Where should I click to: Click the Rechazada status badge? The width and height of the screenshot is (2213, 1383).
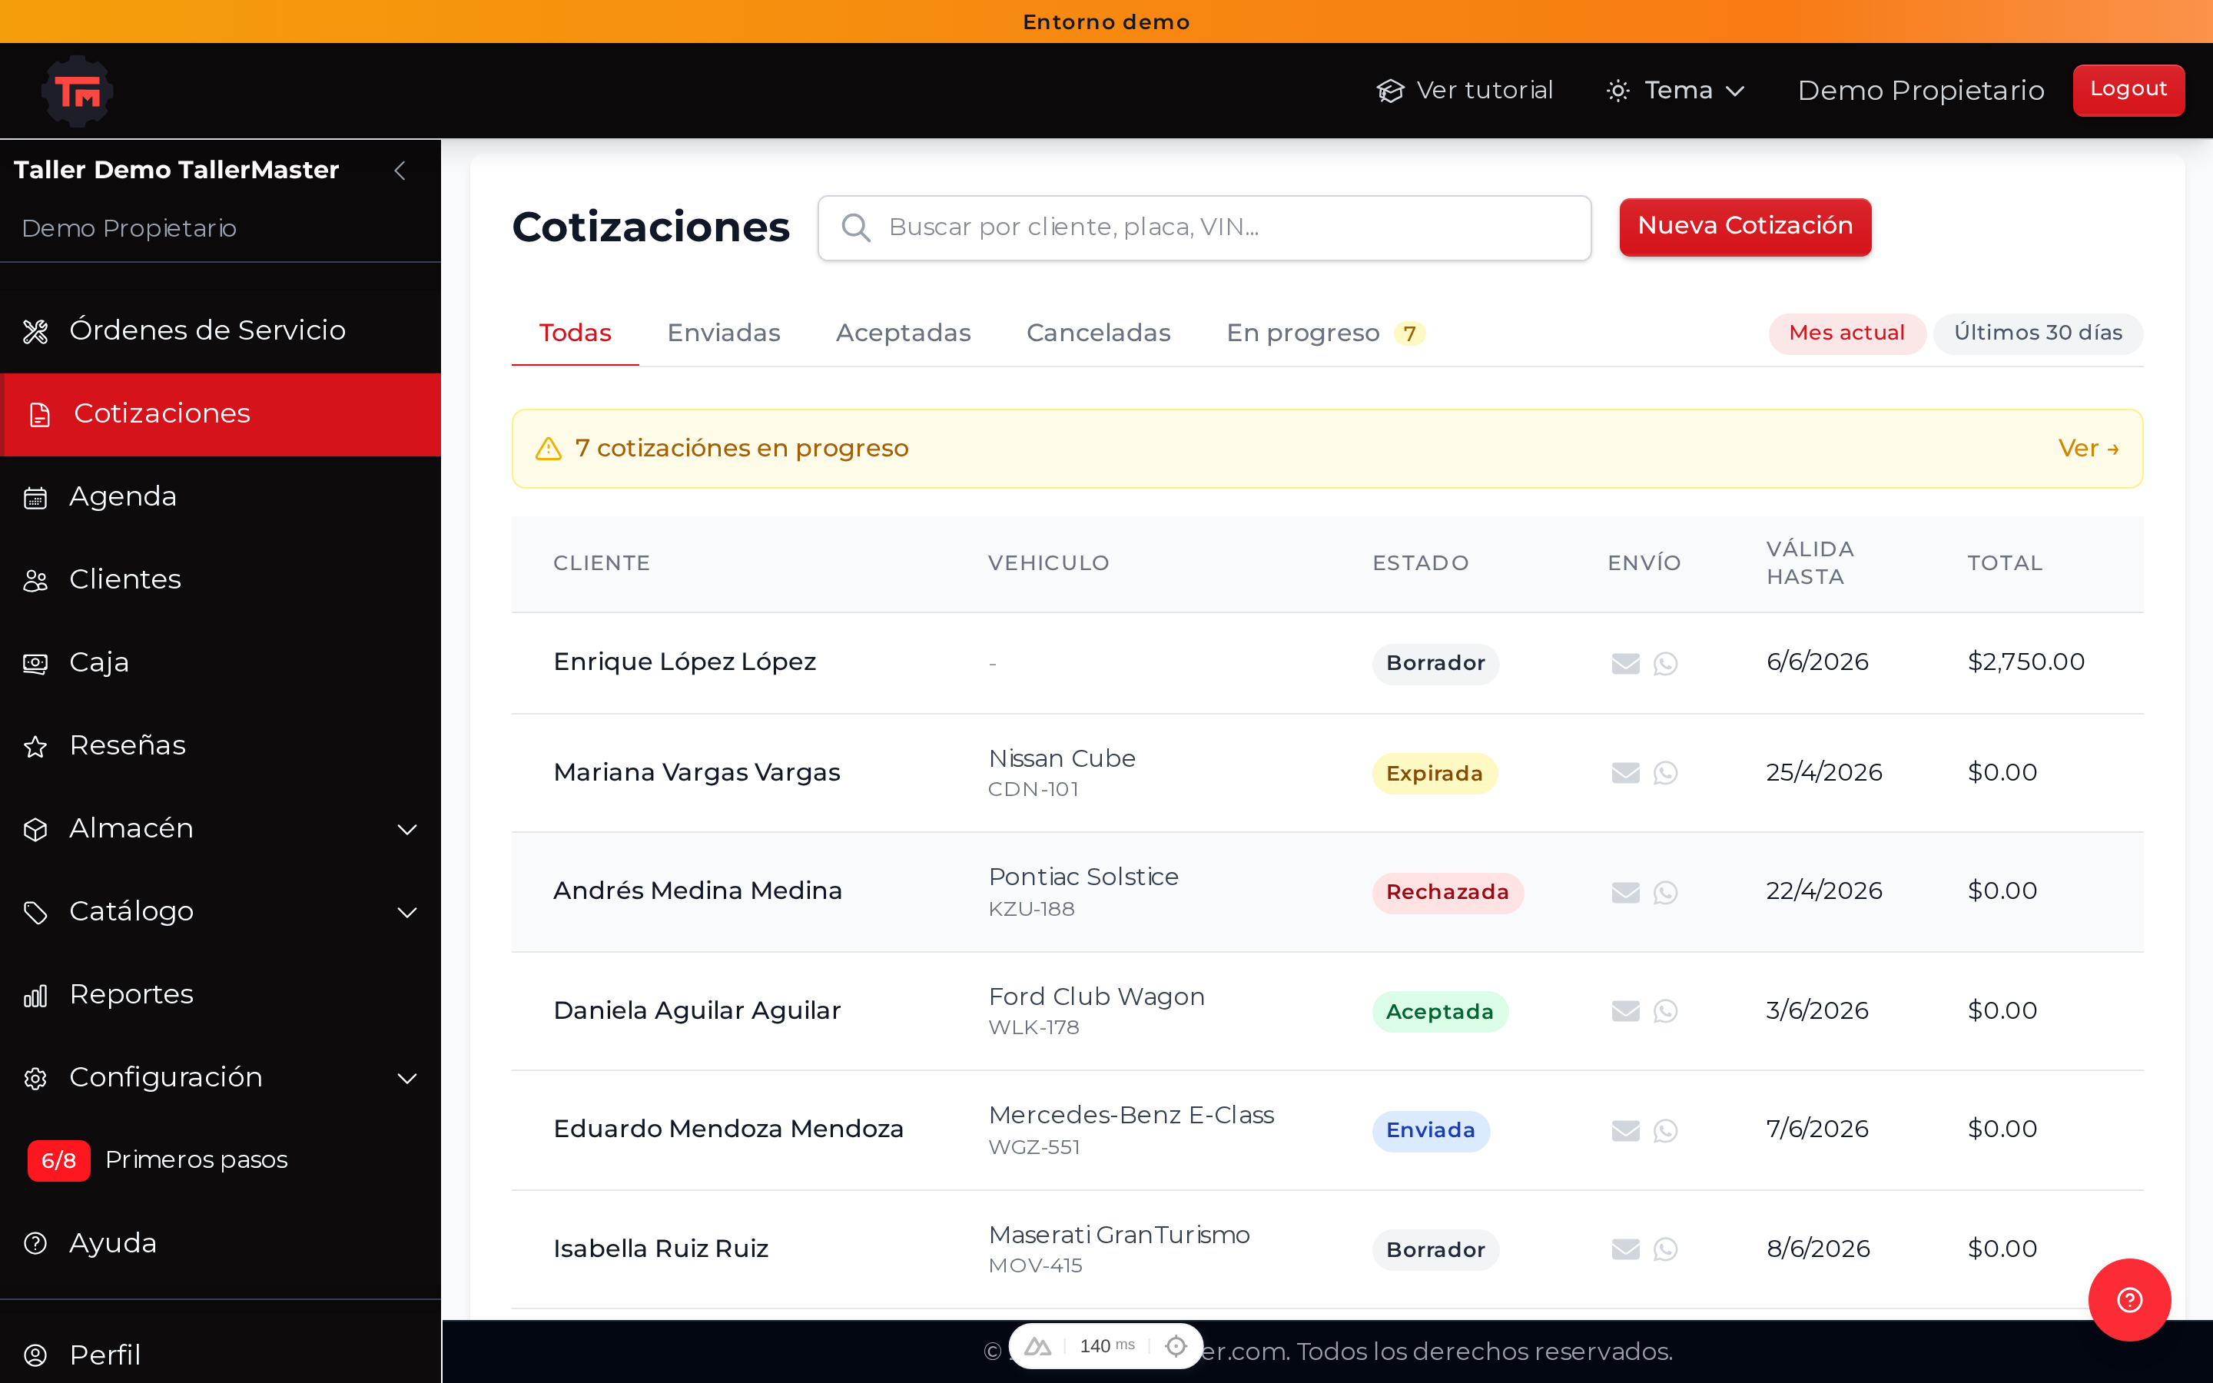coord(1448,893)
